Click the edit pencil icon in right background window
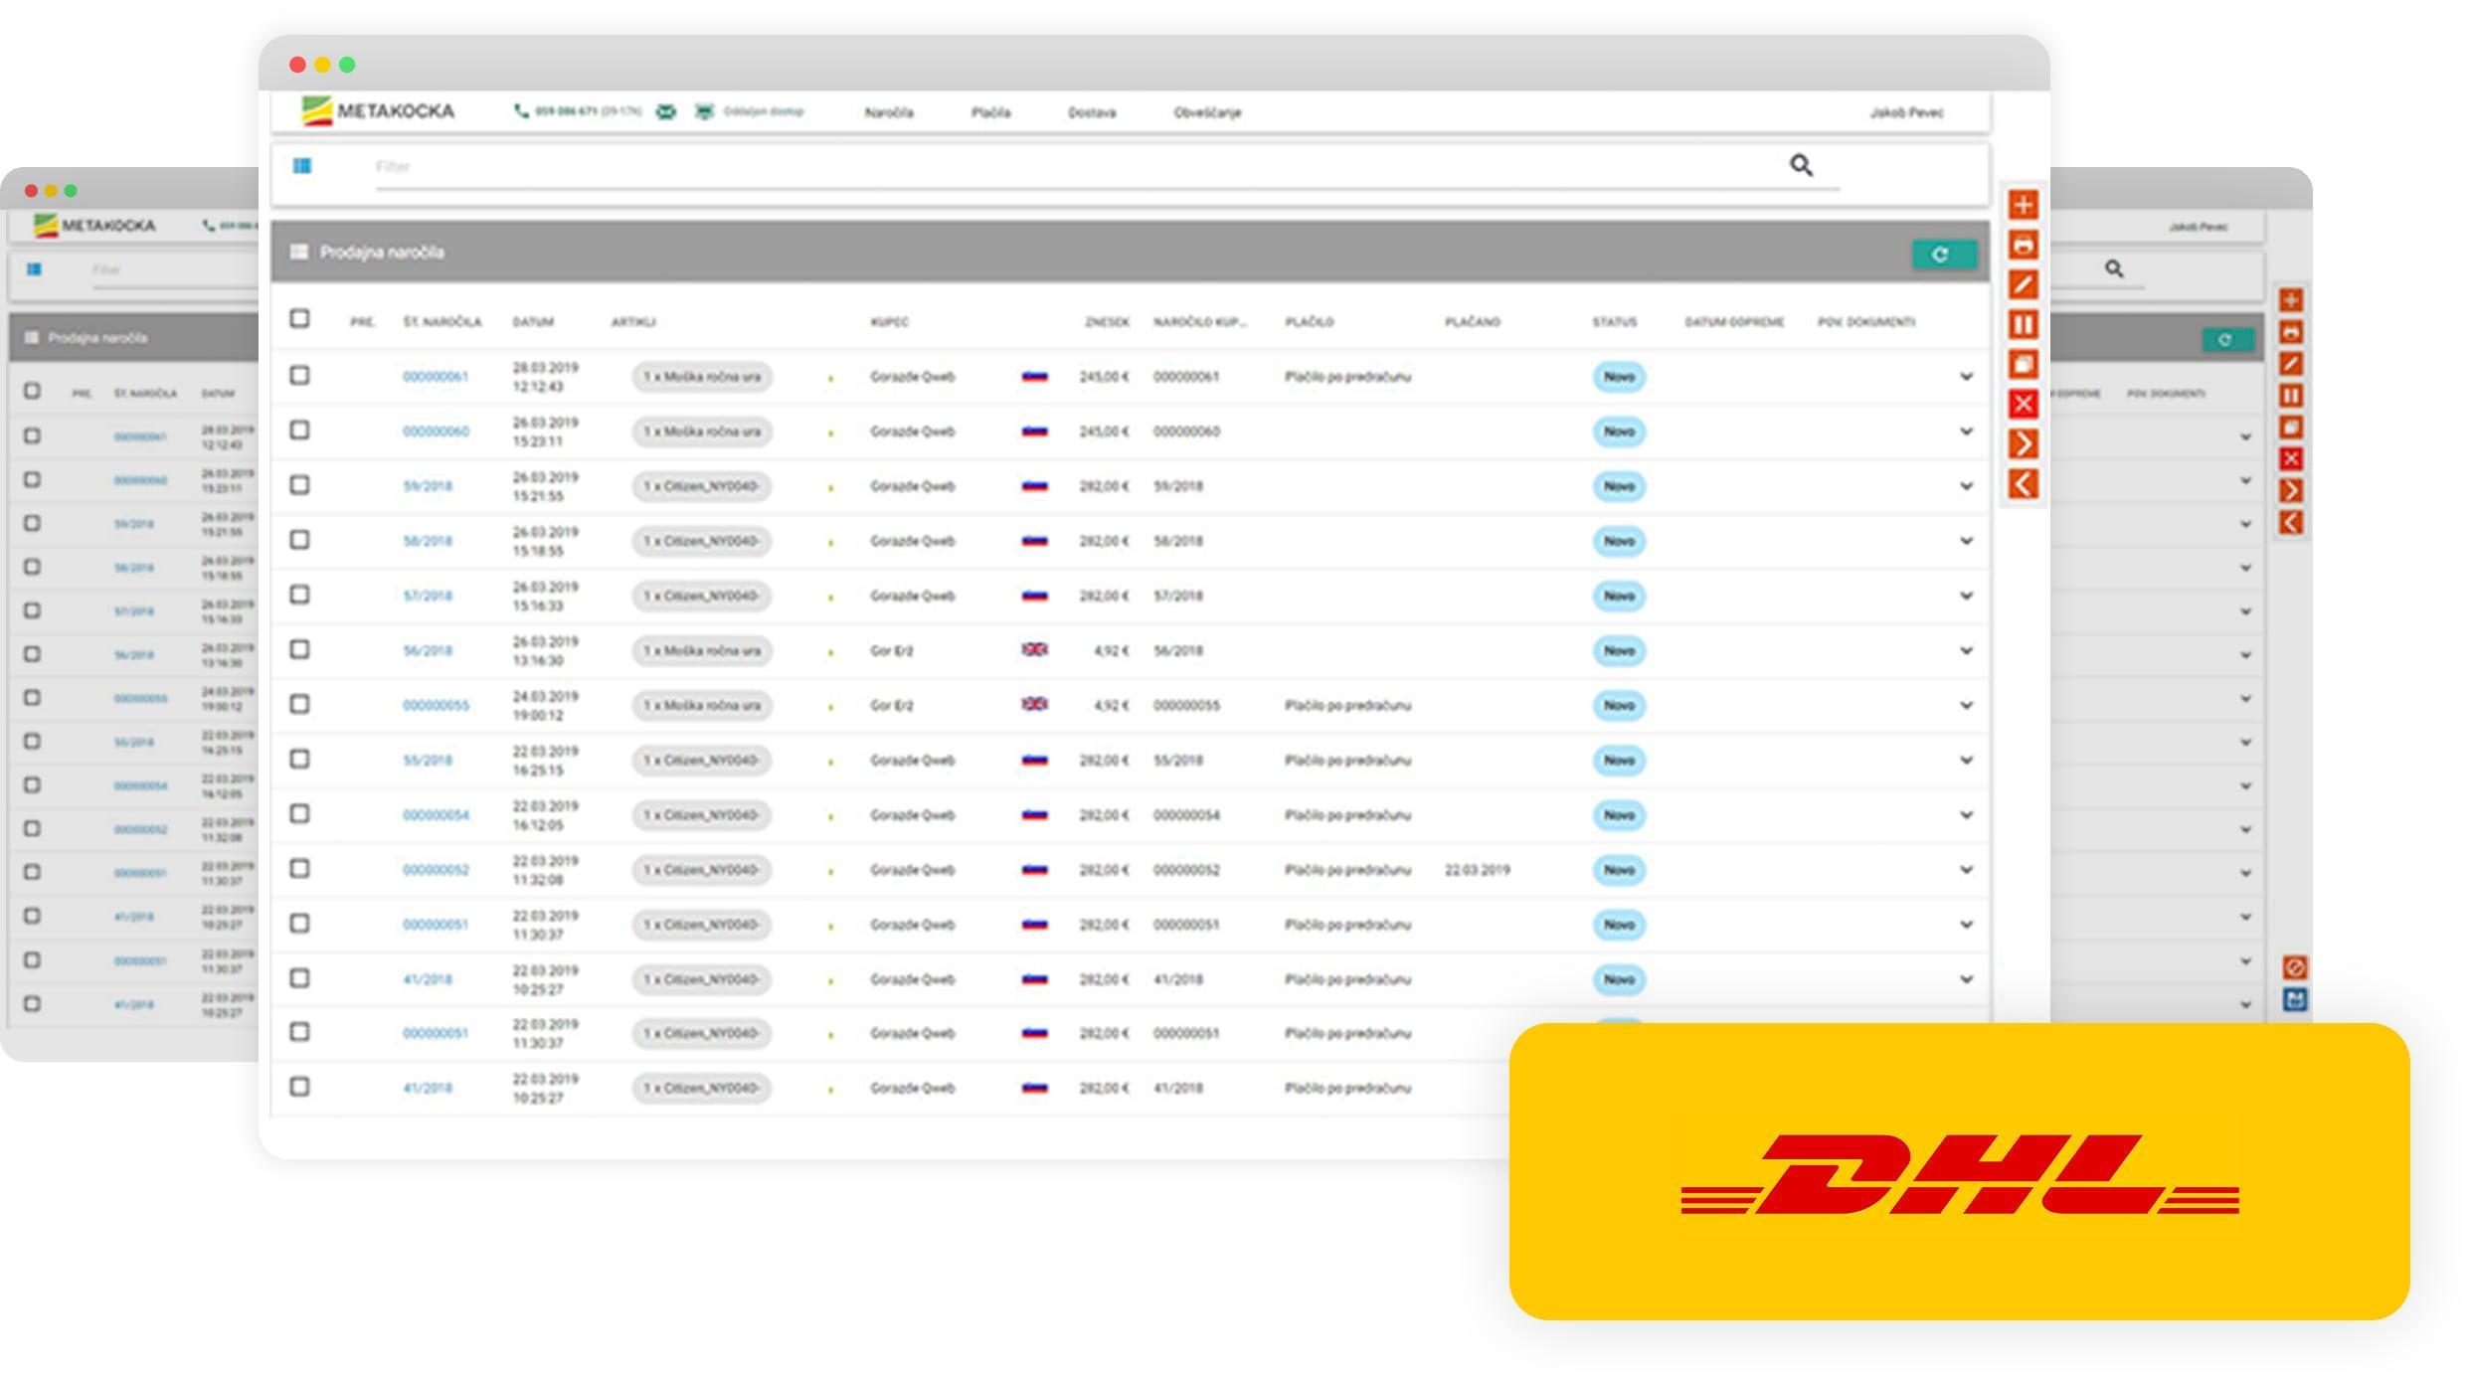Image resolution: width=2470 pixels, height=1380 pixels. pos(2291,364)
